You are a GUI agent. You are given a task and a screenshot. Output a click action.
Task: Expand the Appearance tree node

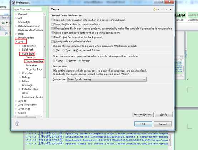point(20,46)
